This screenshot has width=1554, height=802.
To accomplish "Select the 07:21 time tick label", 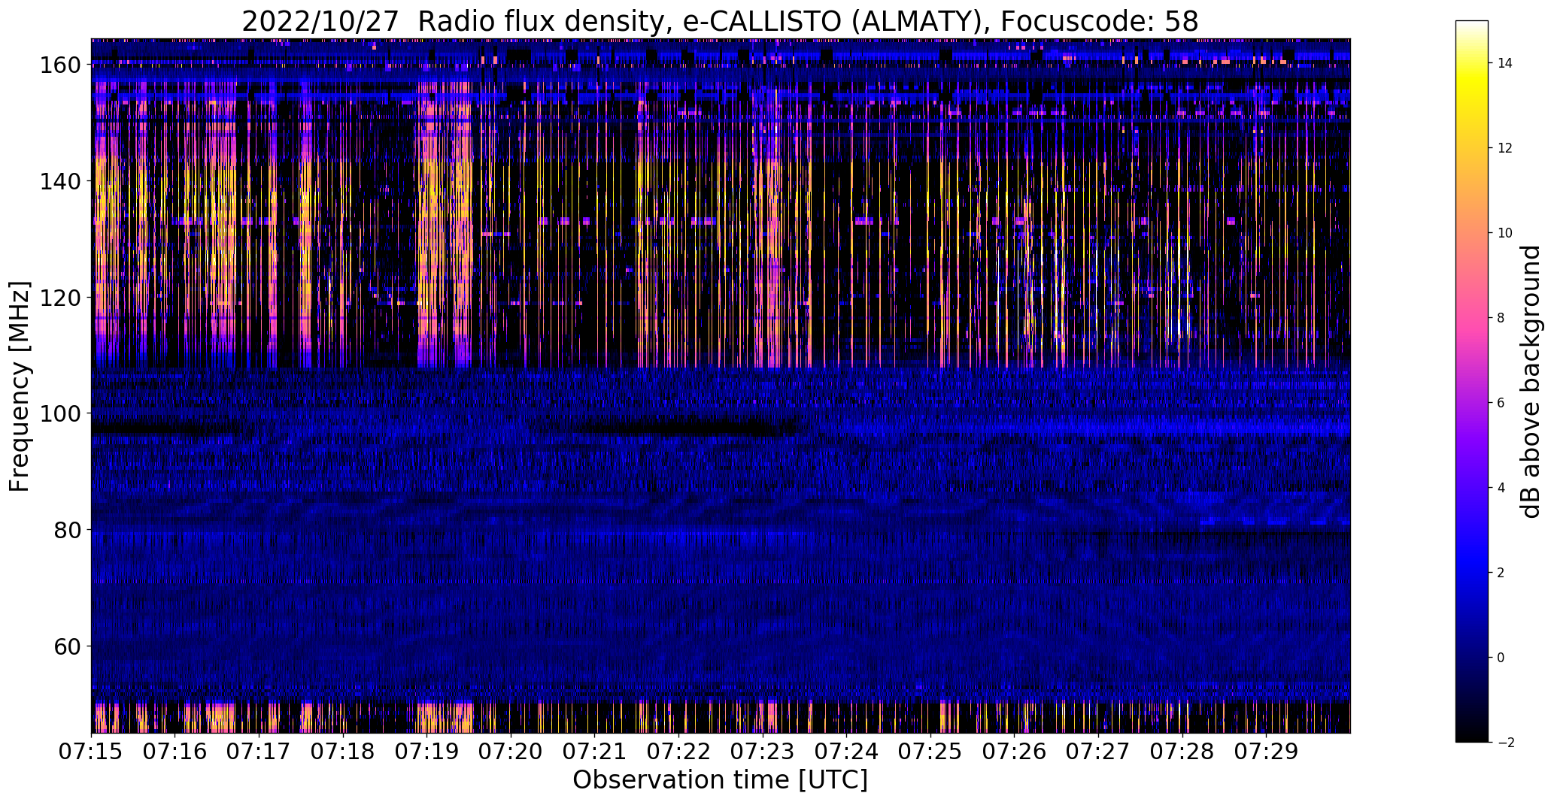I will point(594,752).
